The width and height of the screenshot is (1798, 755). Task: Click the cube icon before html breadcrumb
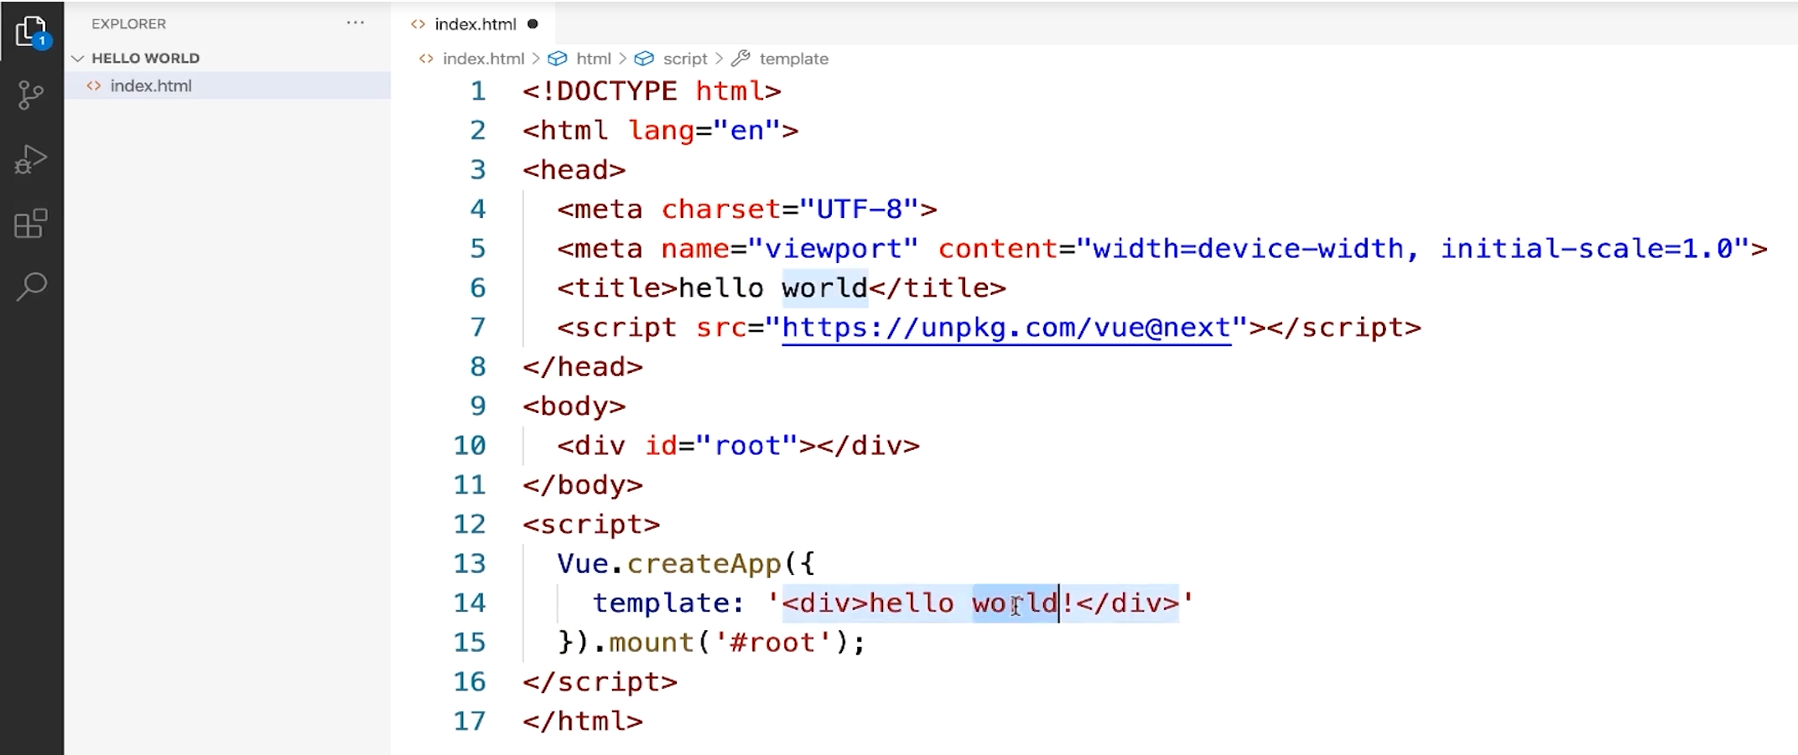(x=558, y=59)
